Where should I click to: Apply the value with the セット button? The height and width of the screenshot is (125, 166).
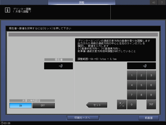coord(97,105)
